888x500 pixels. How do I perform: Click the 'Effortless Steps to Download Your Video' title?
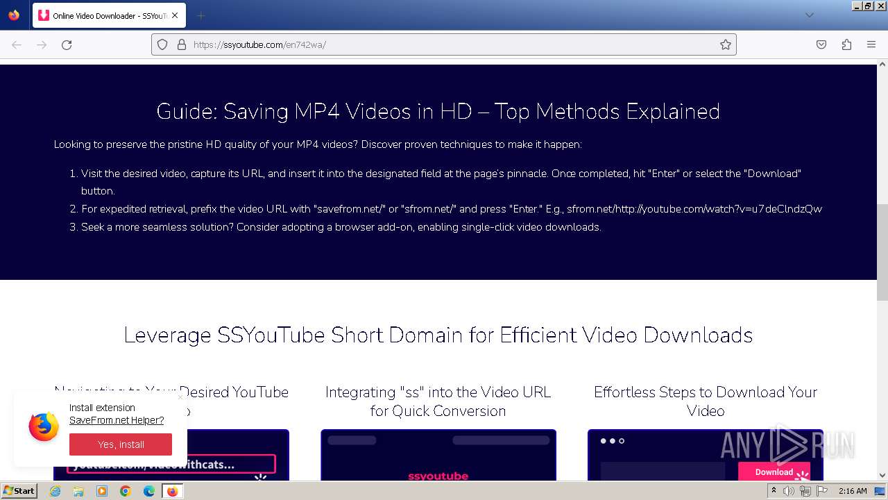tap(706, 401)
